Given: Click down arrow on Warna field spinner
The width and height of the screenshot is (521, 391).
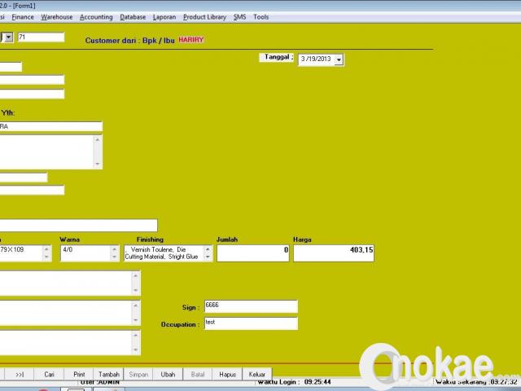Looking at the screenshot, I should 114,257.
